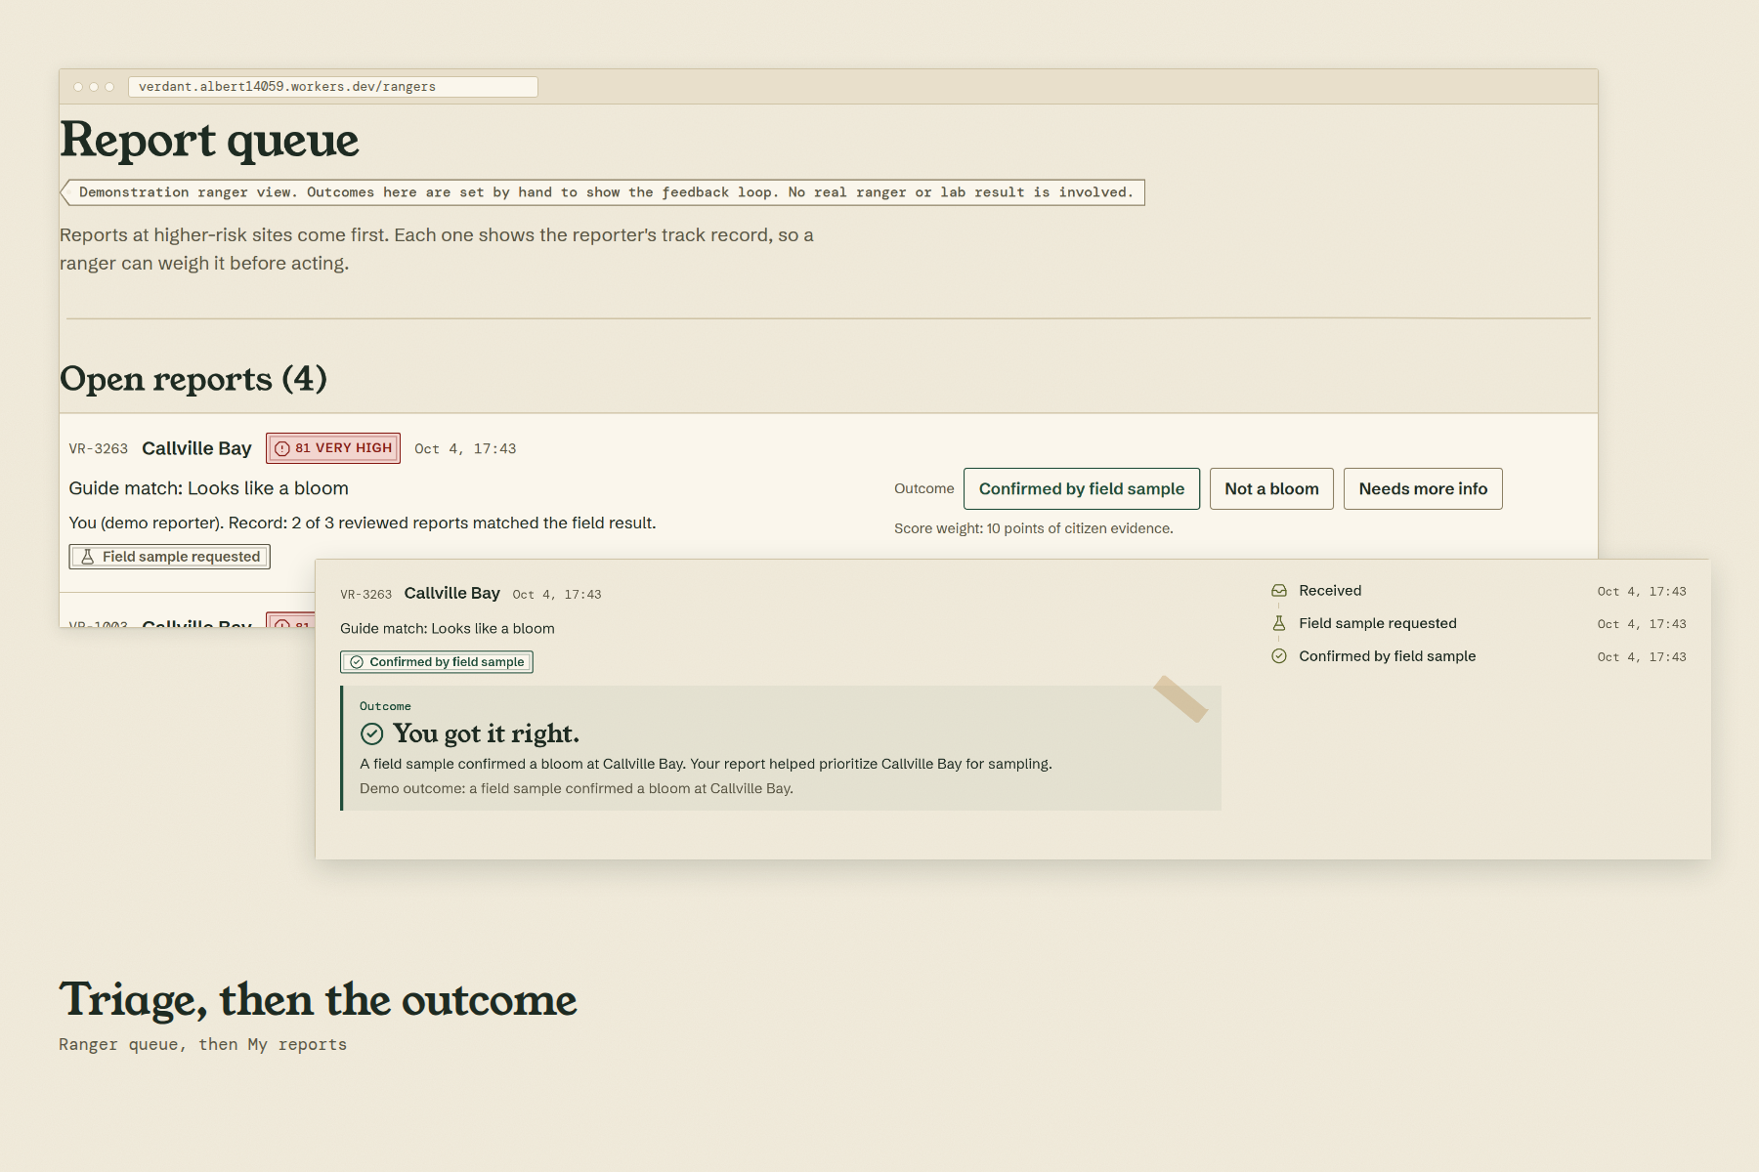Click the flask icon in Field sample requested tag

pyautogui.click(x=87, y=557)
